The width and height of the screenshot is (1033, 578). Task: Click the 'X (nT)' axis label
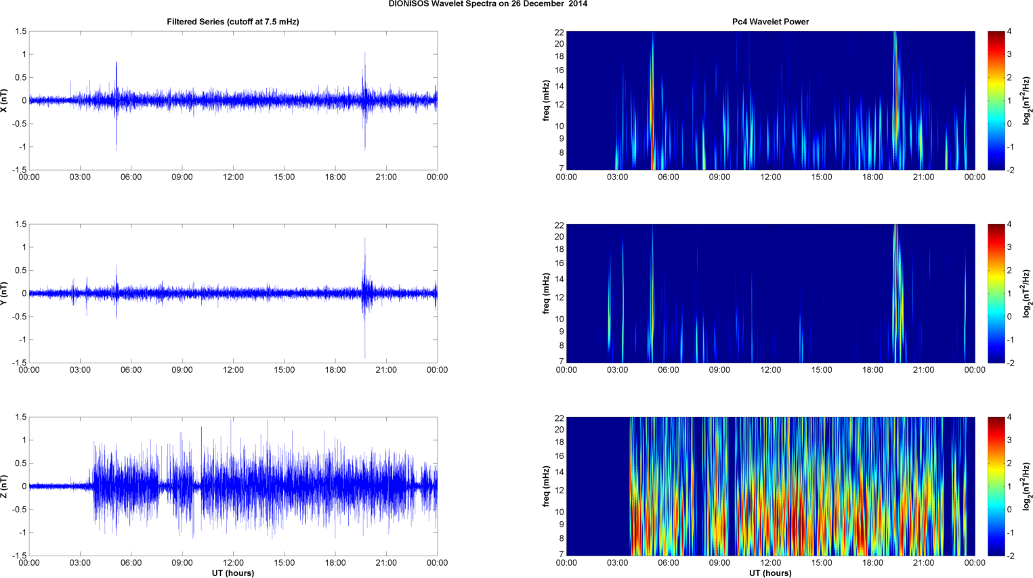pyautogui.click(x=5, y=100)
